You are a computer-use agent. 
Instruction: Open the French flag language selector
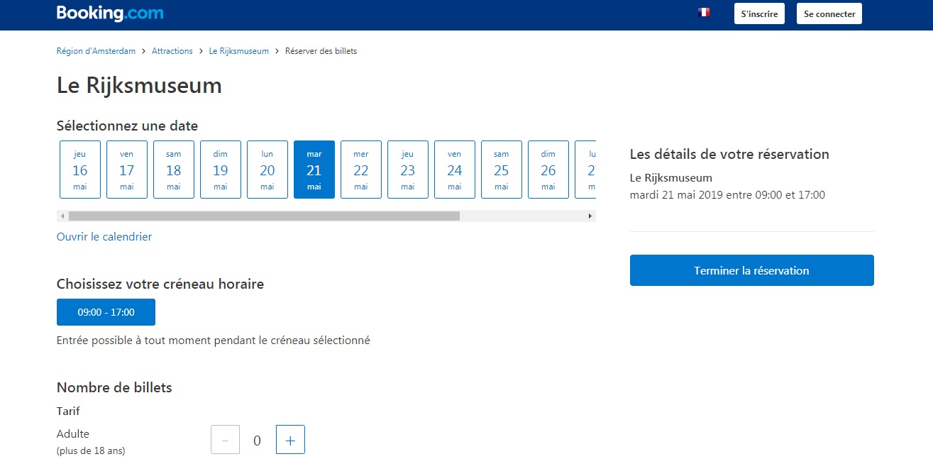point(704,12)
